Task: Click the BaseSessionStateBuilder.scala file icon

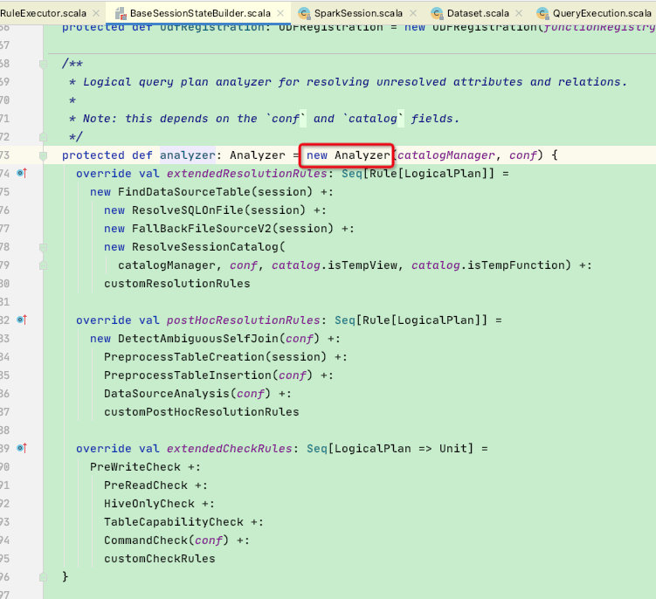Action: pyautogui.click(x=121, y=13)
